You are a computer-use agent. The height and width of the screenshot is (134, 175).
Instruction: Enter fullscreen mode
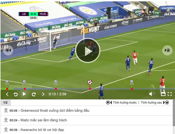[170, 94]
